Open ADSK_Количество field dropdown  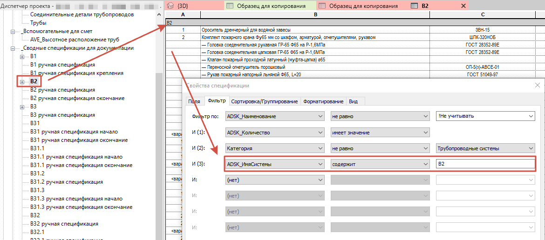click(275, 133)
